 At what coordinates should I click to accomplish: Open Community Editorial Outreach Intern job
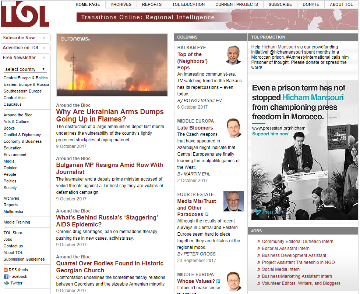297,242
